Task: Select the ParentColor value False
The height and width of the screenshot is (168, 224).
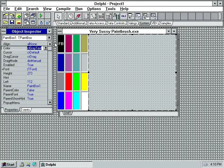Action: pos(31,90)
